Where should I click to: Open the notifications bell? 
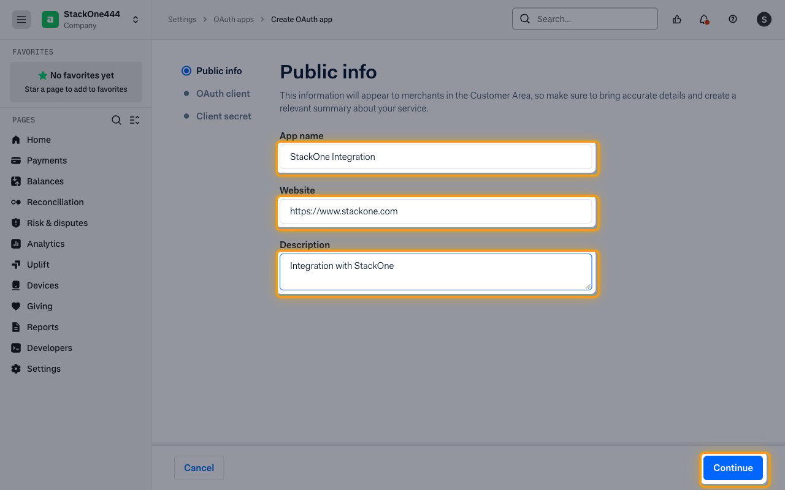coord(704,19)
